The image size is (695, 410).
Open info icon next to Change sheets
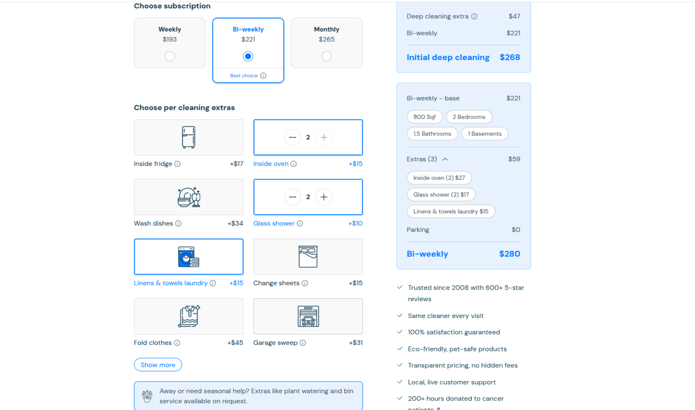[305, 283]
